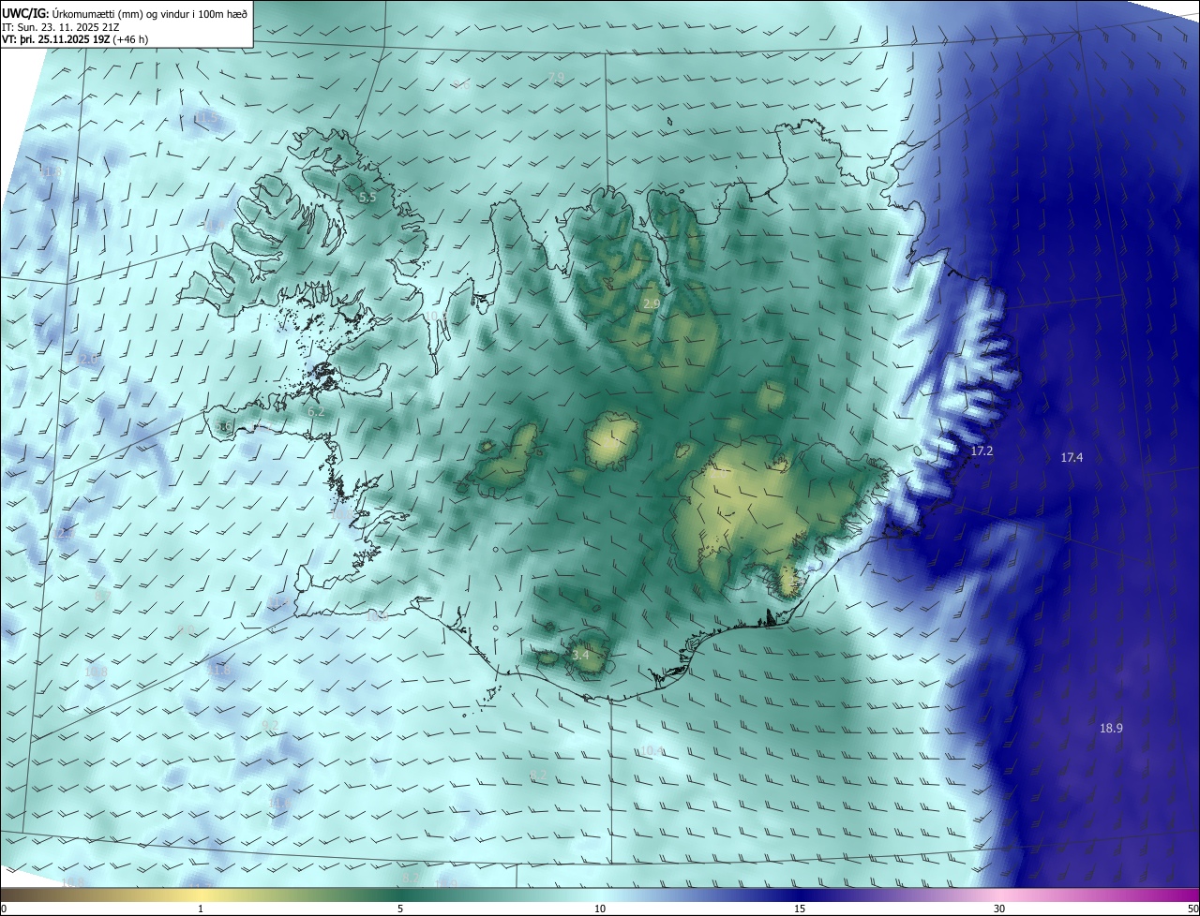The height and width of the screenshot is (916, 1200).
Task: Click the 50 label on the color scale
Action: click(1192, 909)
